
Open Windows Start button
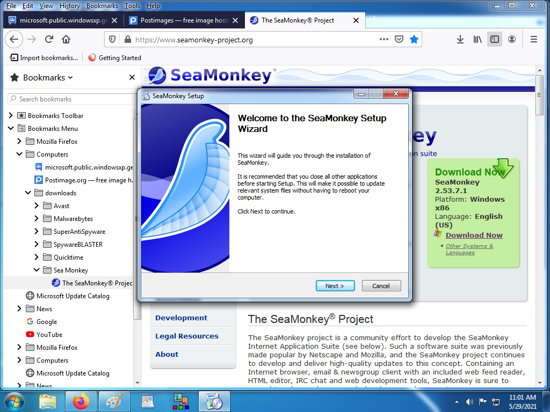pos(15,401)
